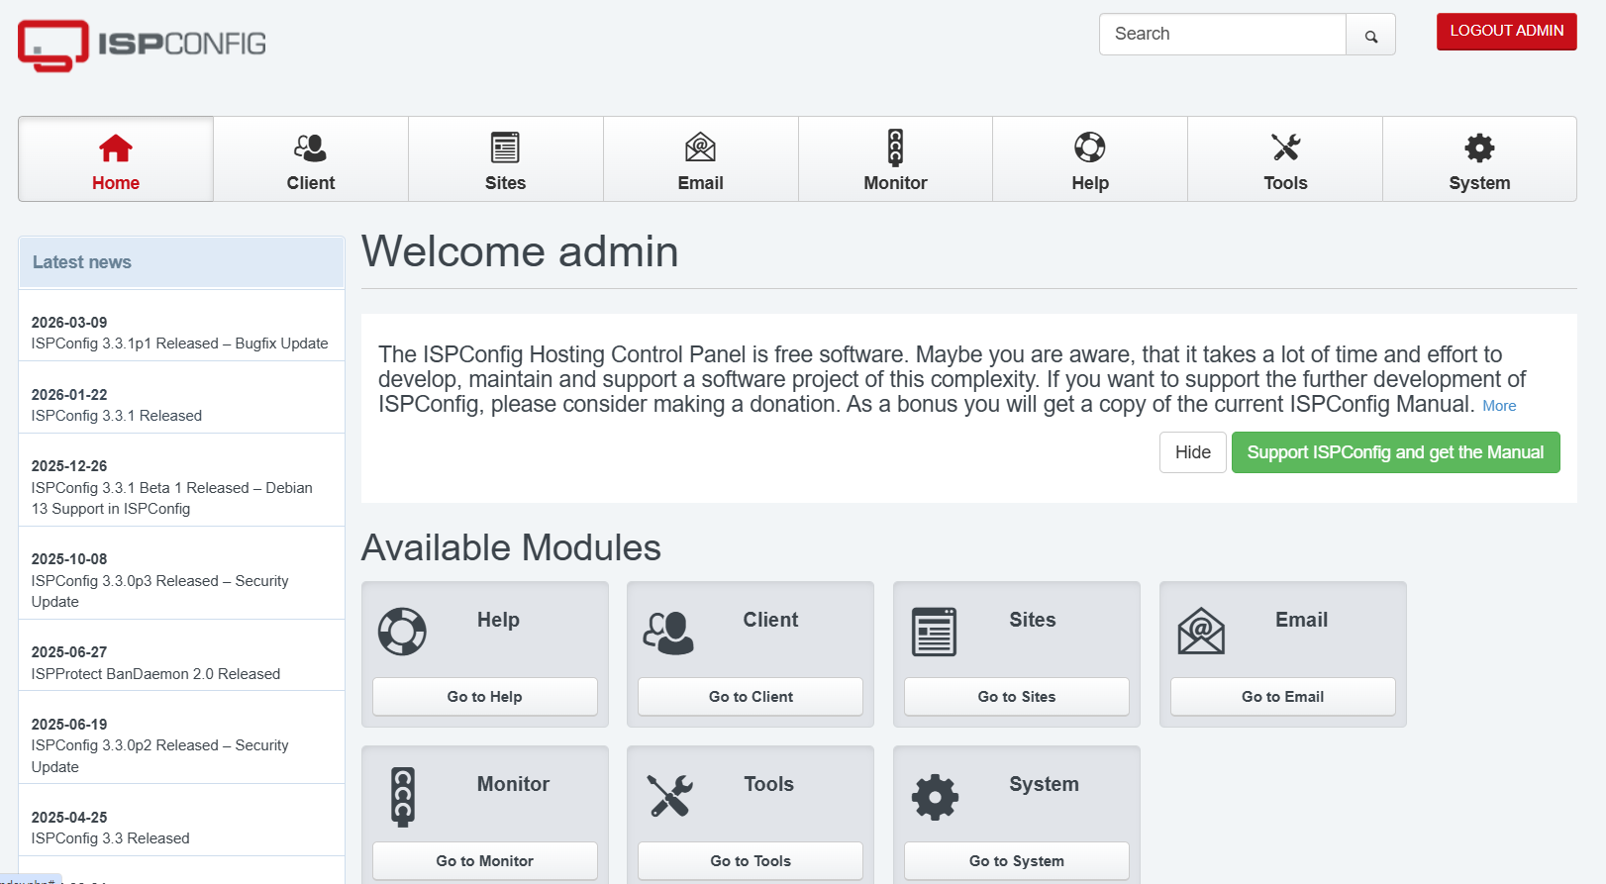Open the More link in donation text
Viewport: 1606px width, 884px height.
(1499, 406)
